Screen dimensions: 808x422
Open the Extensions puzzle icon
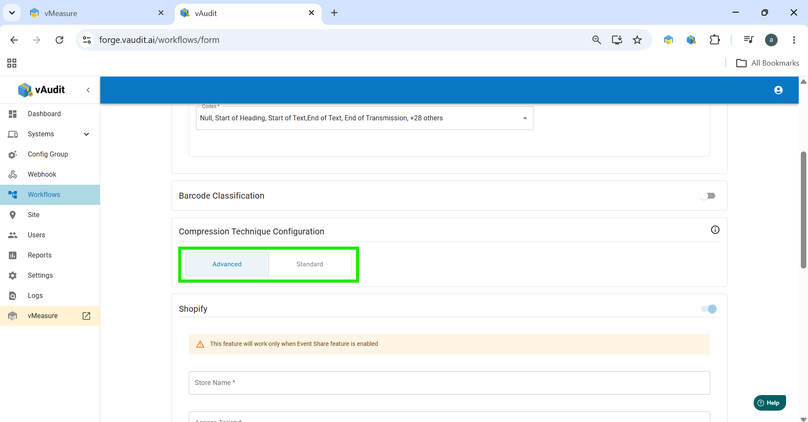(x=715, y=40)
